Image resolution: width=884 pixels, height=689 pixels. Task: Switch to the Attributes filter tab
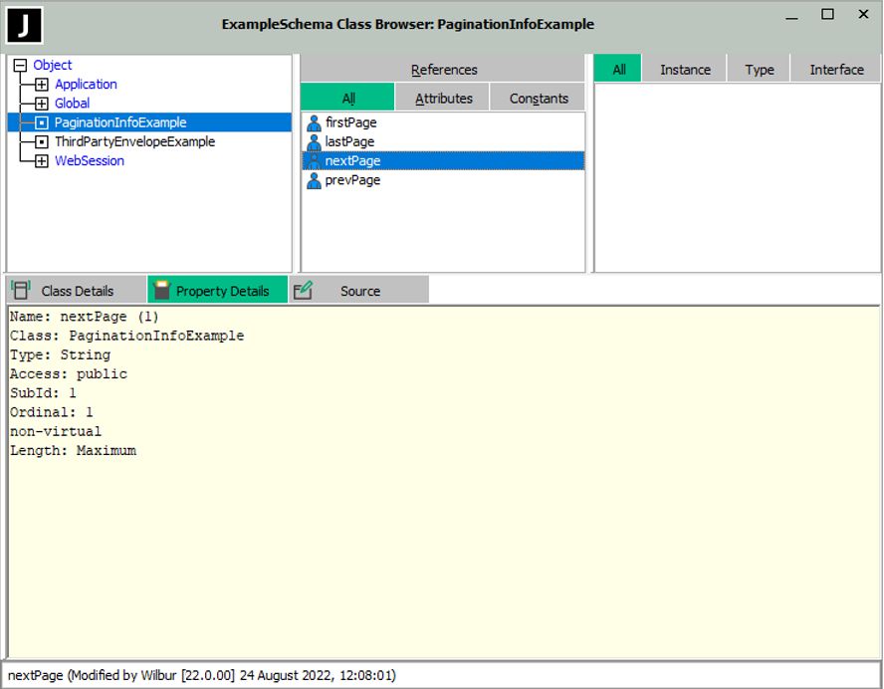click(x=443, y=98)
